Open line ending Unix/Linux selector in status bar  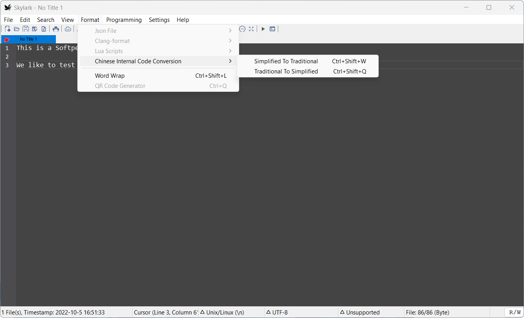pyautogui.click(x=231, y=312)
